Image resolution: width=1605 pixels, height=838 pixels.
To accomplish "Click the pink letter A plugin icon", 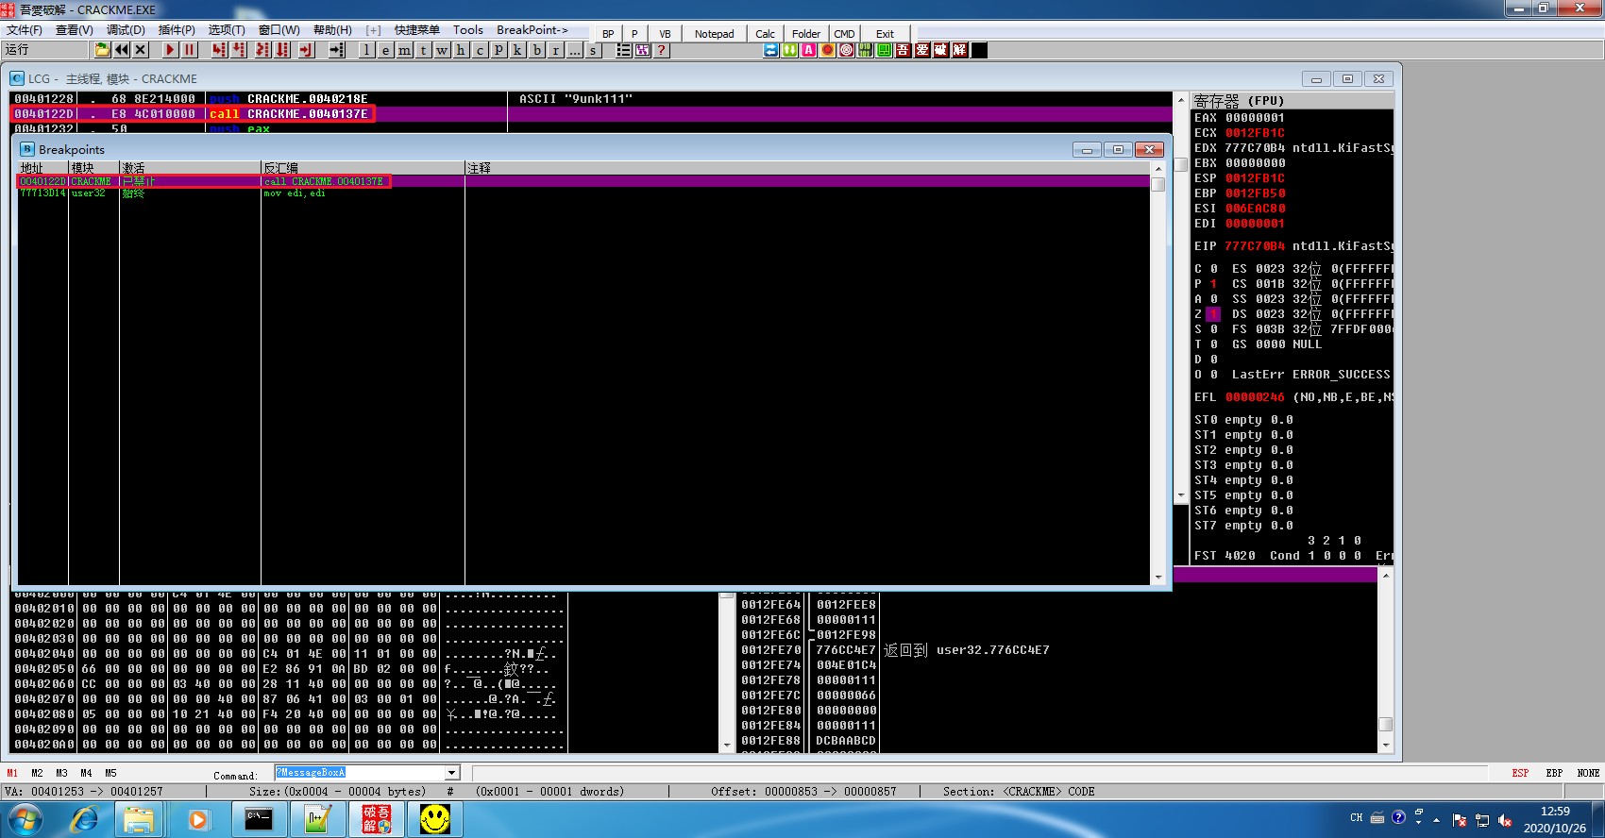I will [809, 50].
